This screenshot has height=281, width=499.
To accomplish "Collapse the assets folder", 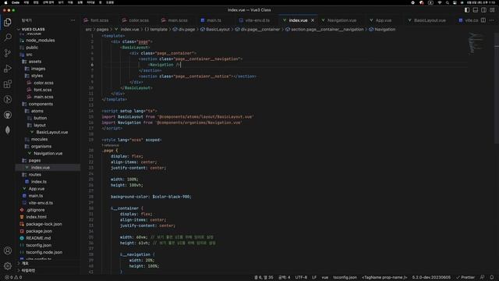I will point(34,62).
